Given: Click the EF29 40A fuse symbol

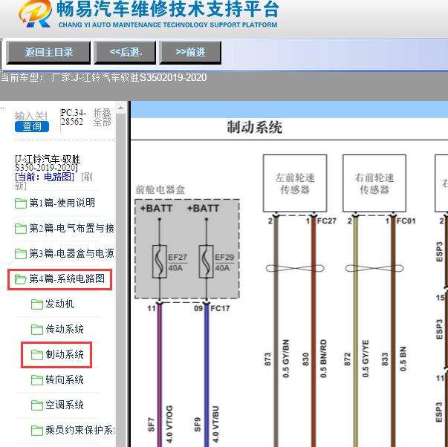Looking at the screenshot, I should (207, 261).
